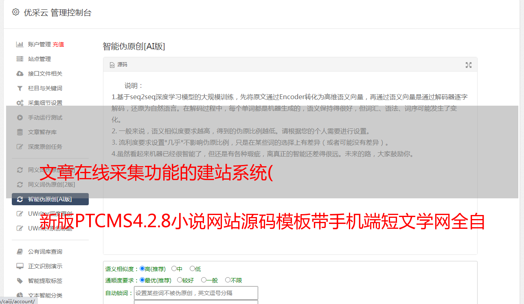Click the gear icon beside 优采云 管理控制台

[15, 12]
